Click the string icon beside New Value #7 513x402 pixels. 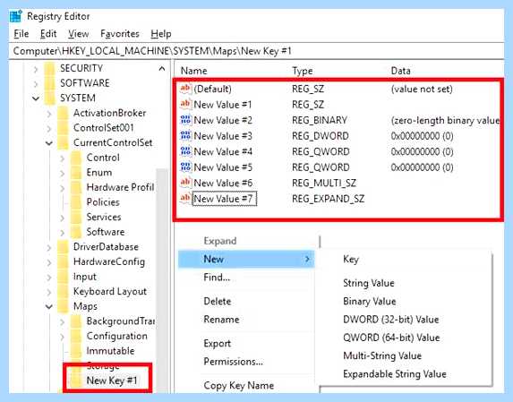[185, 198]
